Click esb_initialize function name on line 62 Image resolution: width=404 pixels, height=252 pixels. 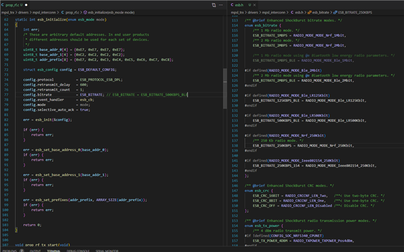tap(52, 20)
